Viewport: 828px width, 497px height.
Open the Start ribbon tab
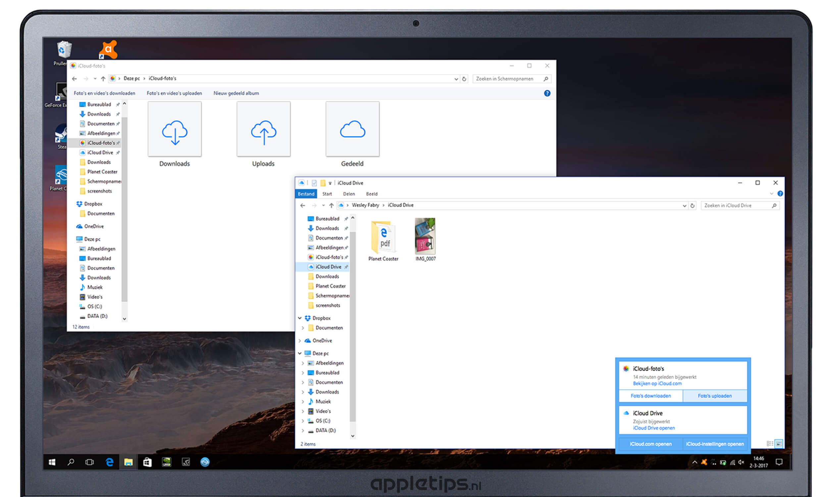(327, 194)
